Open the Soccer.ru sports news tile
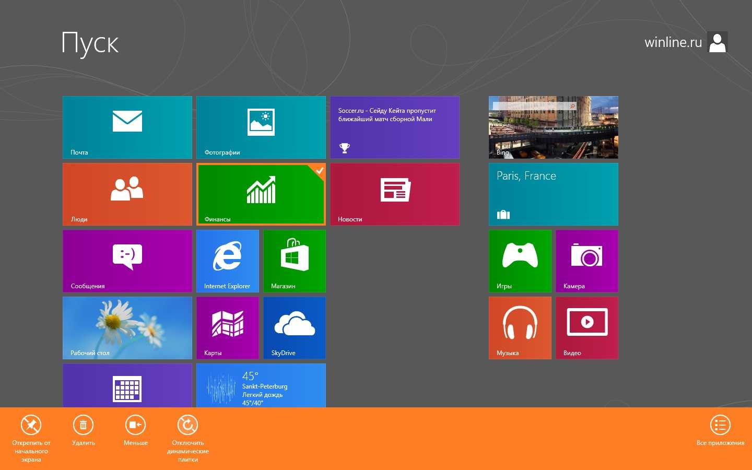The height and width of the screenshot is (470, 752). point(395,127)
